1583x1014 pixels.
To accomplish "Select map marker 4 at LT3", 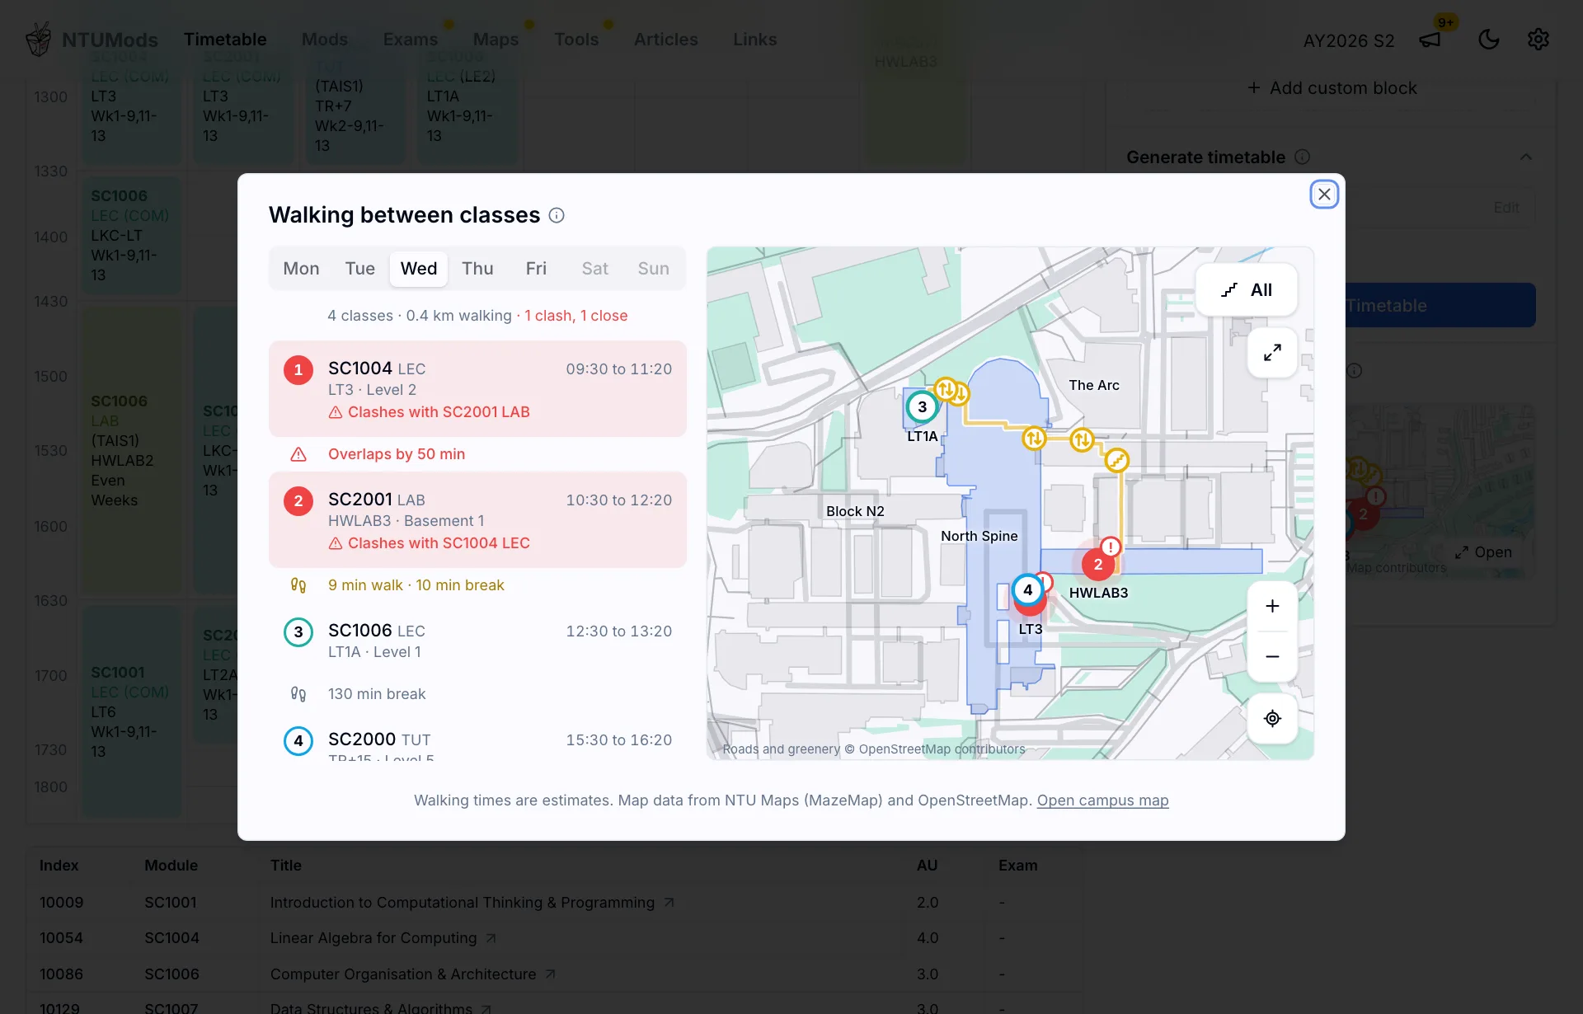I will point(1027,590).
